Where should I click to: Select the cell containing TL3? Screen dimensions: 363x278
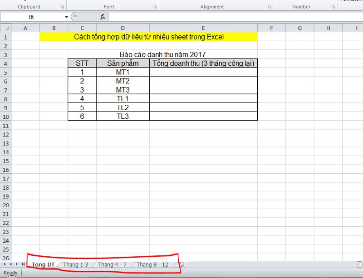click(x=123, y=116)
